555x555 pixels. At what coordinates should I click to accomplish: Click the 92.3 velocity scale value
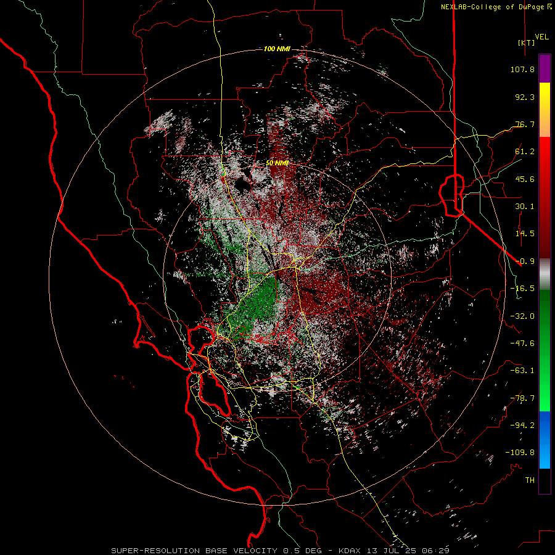click(525, 97)
